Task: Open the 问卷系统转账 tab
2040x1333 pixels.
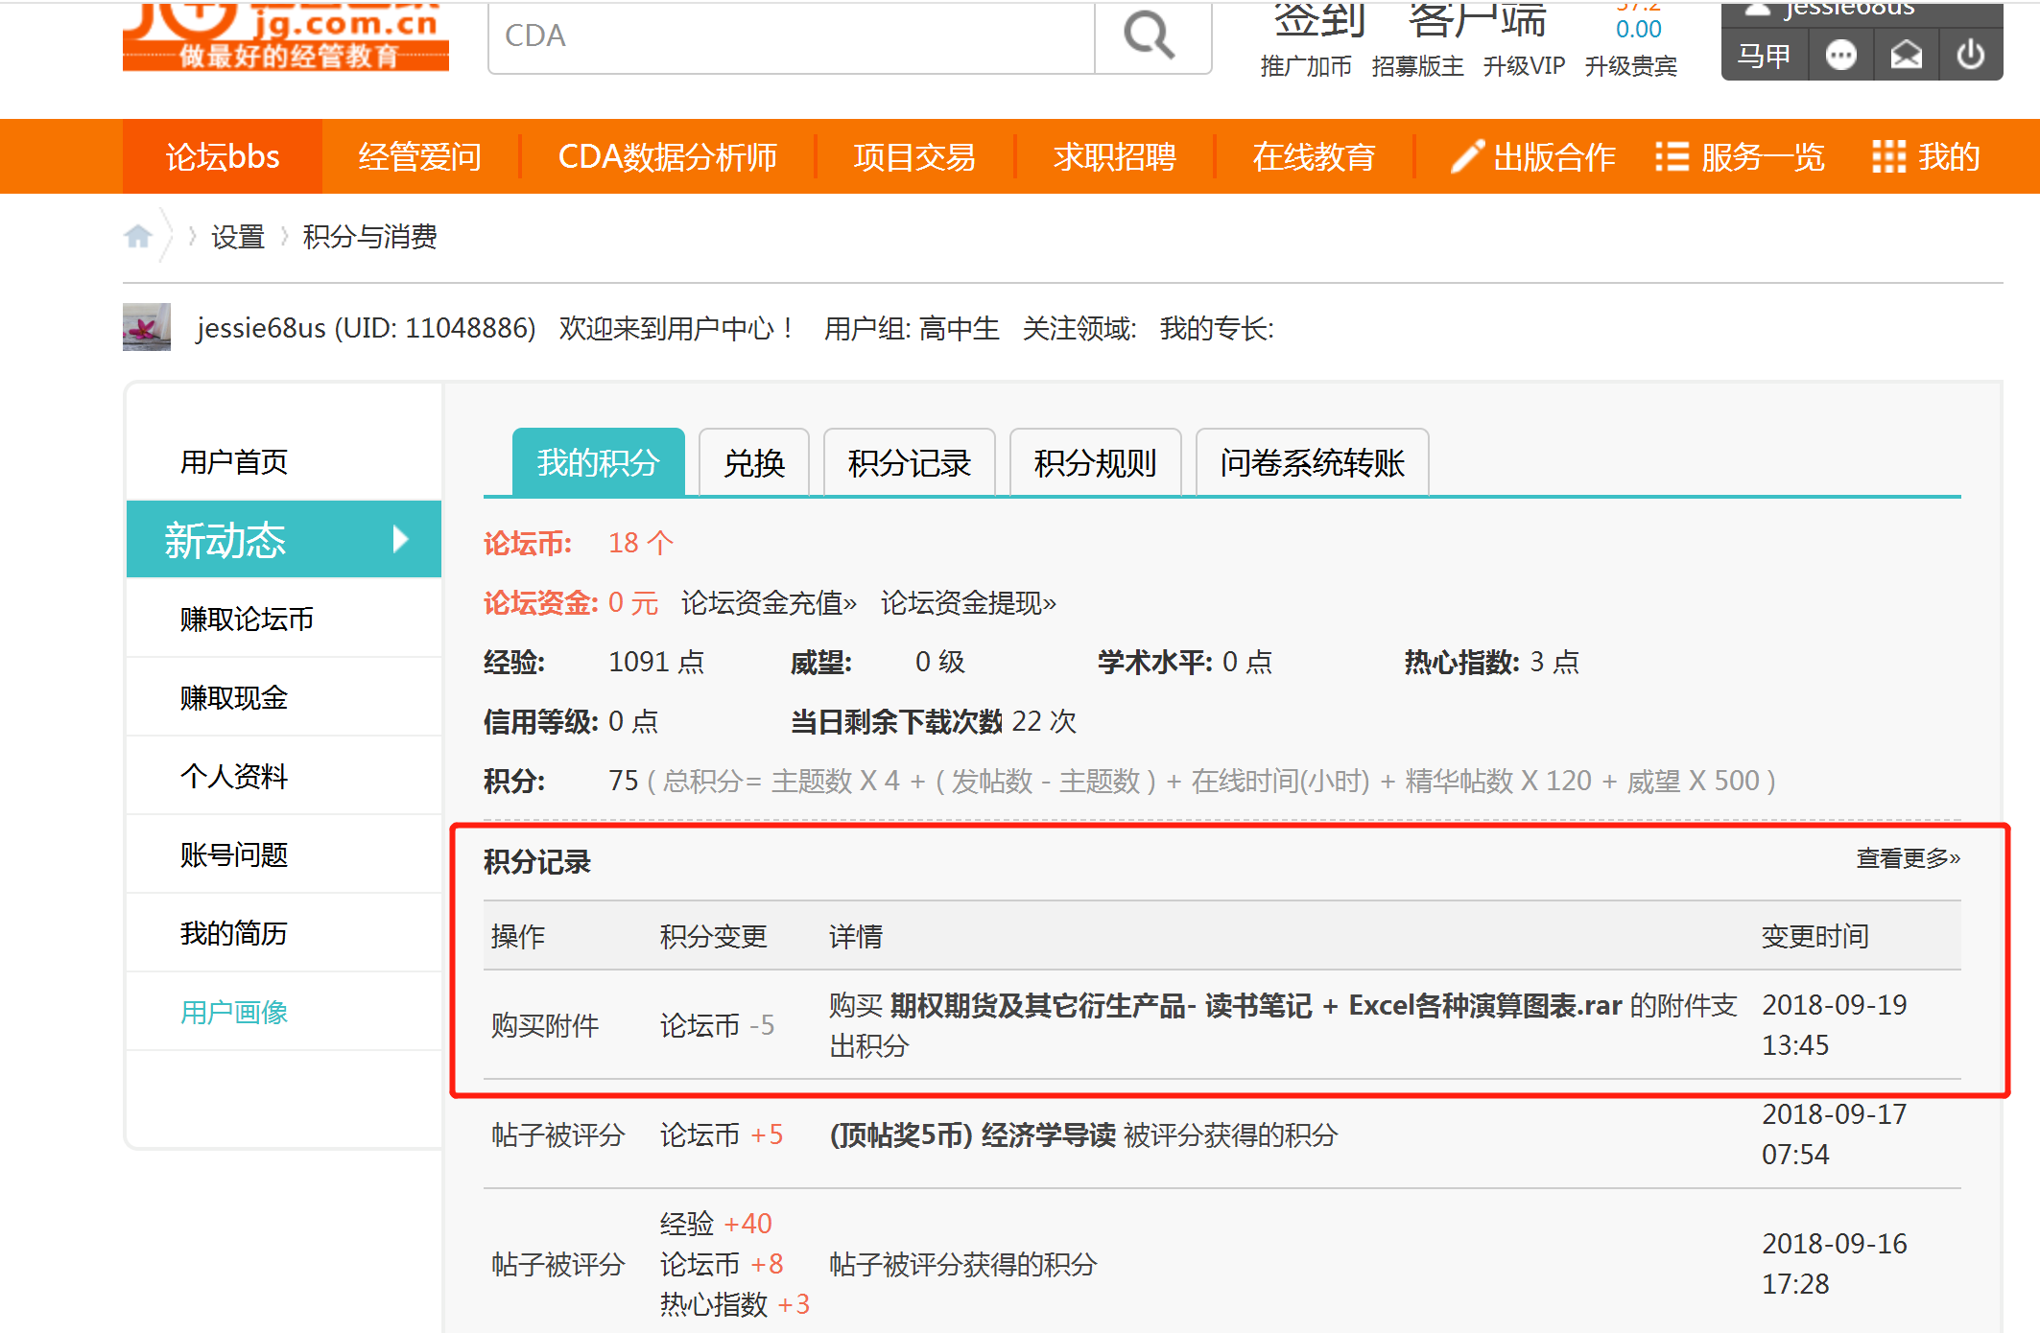Action: pyautogui.click(x=1312, y=463)
